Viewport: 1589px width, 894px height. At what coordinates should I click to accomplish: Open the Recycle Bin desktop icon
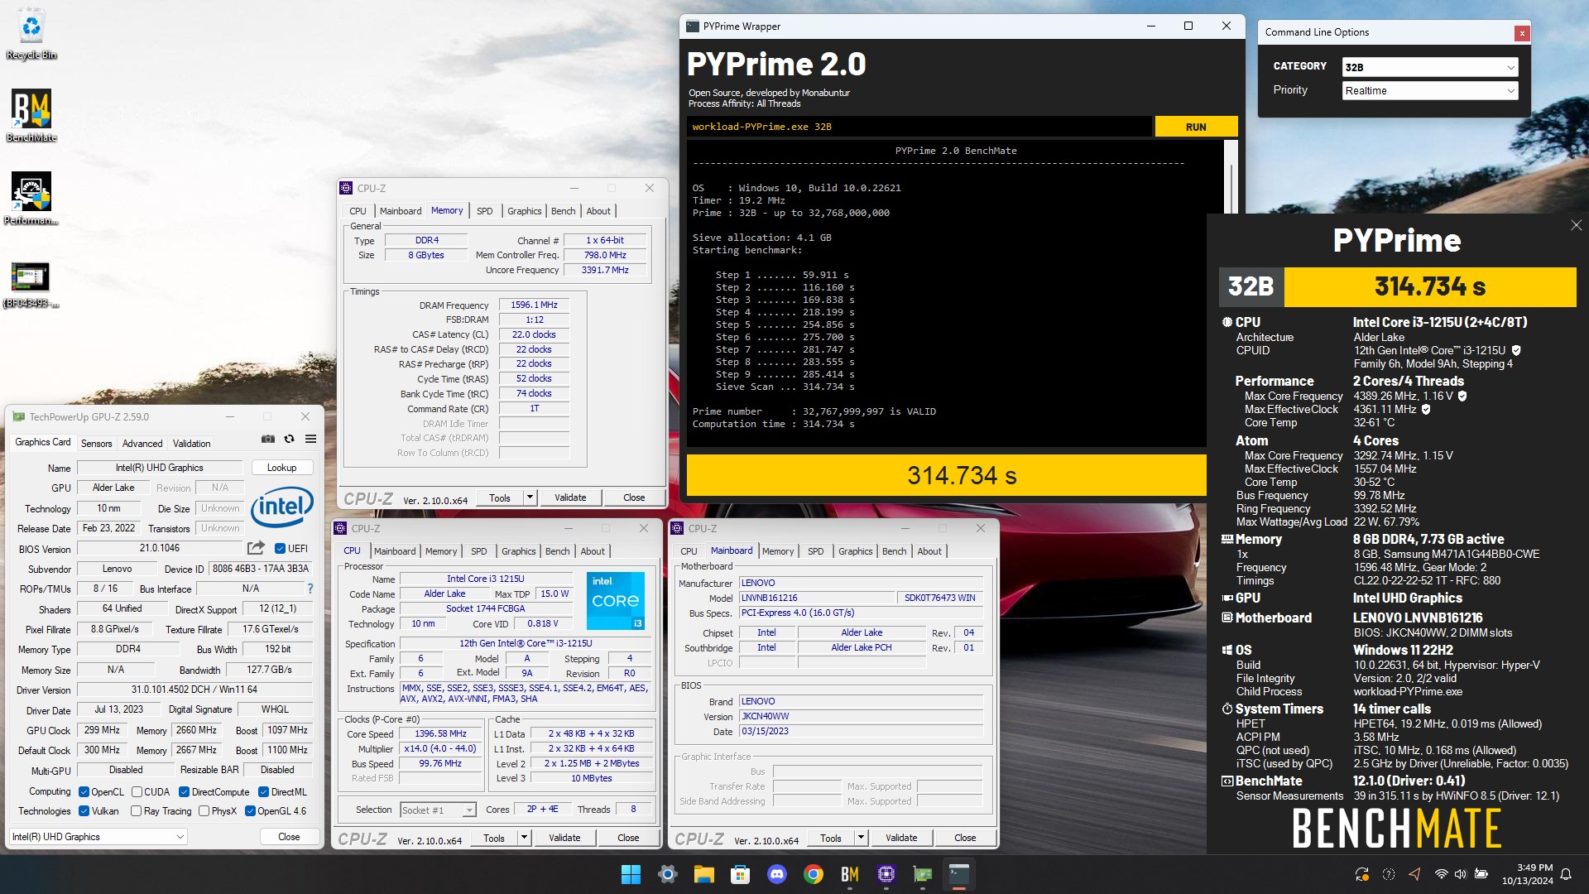click(31, 35)
